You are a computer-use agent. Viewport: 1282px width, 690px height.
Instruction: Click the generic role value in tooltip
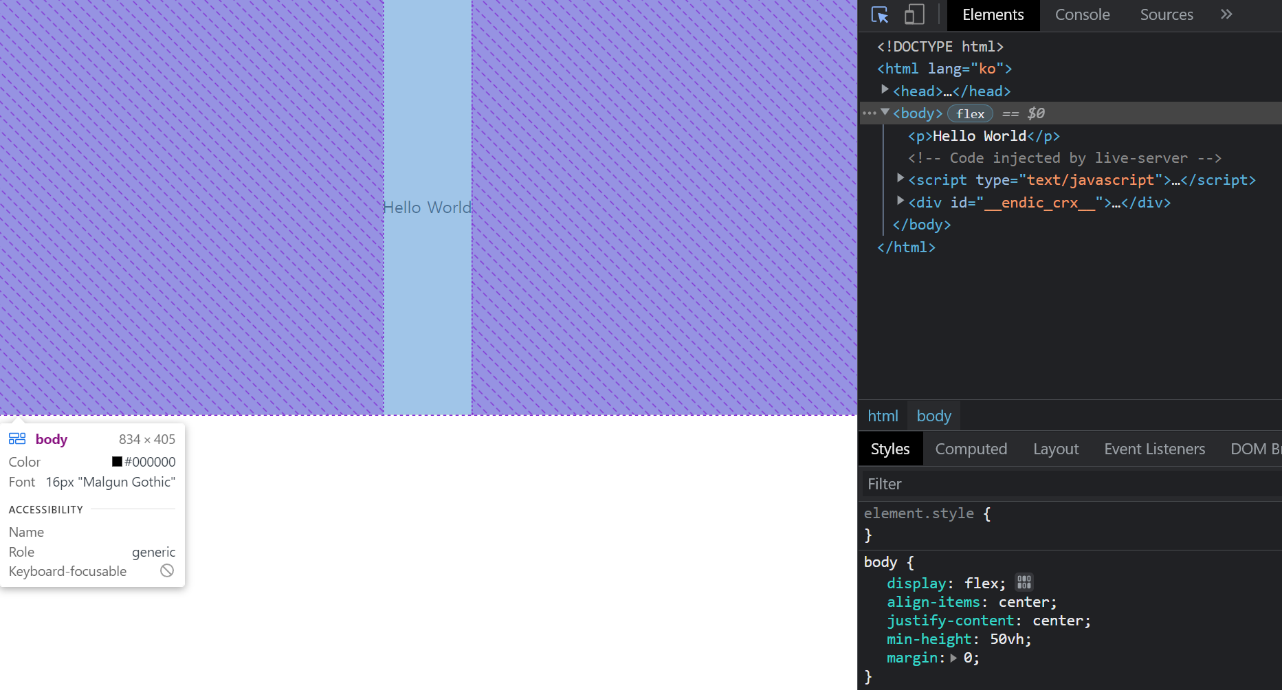154,552
